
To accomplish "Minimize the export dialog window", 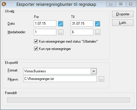I will 111,4.
